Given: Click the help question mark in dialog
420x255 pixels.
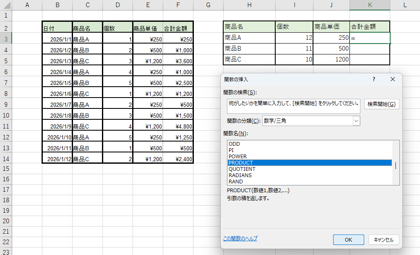Looking at the screenshot, I should pos(373,79).
